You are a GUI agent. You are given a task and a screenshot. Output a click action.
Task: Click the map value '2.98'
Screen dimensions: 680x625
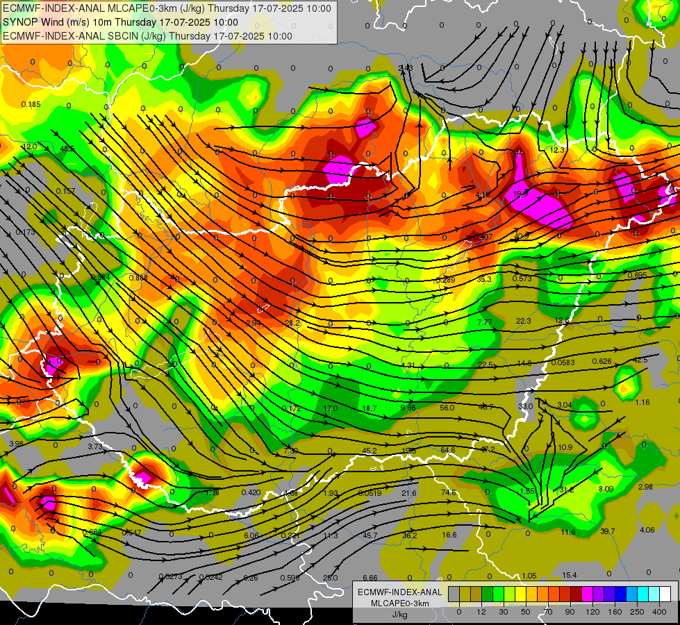[645, 487]
